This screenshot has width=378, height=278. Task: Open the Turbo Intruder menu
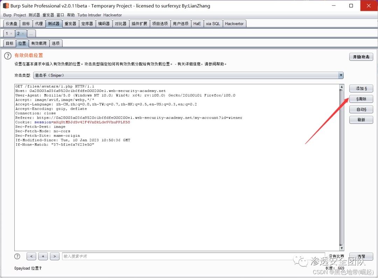click(x=89, y=15)
